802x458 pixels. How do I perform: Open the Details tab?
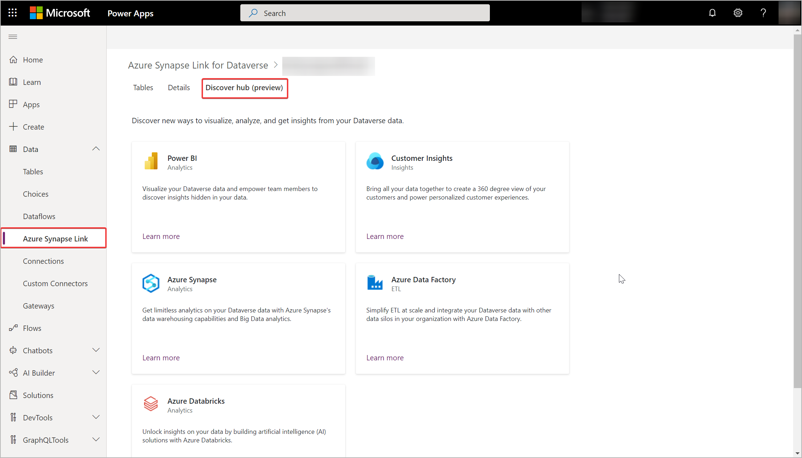click(x=179, y=87)
